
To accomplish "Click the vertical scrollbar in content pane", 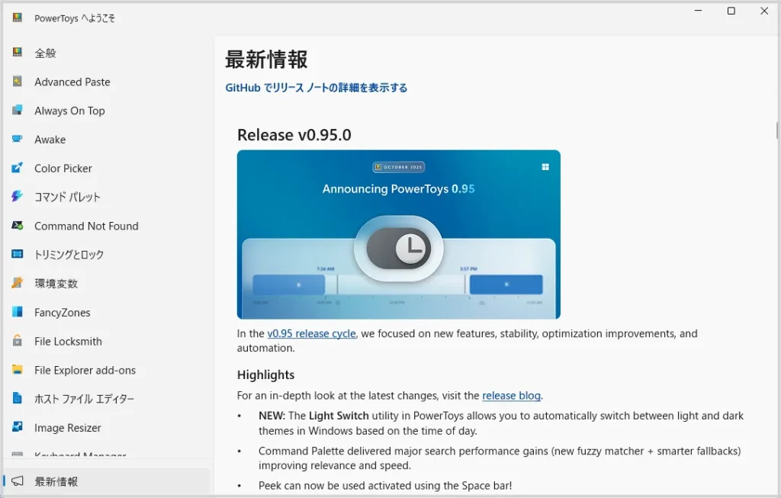I will [x=776, y=130].
